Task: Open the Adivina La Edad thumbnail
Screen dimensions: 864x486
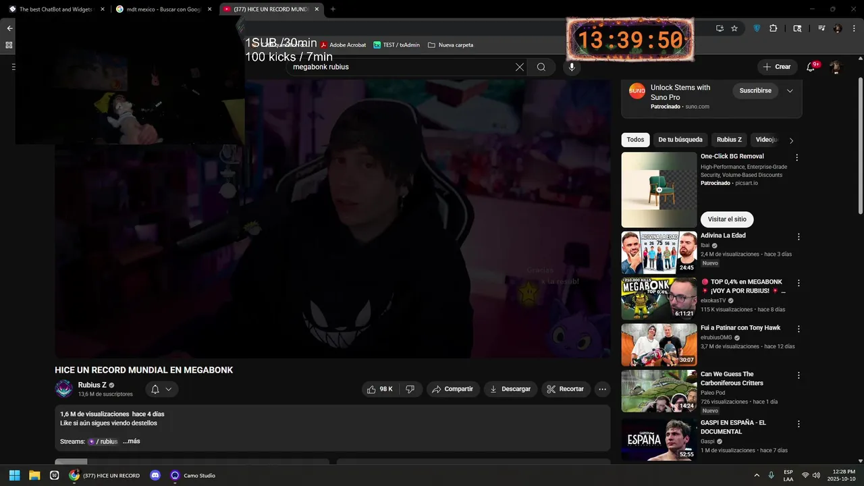Action: click(x=659, y=252)
